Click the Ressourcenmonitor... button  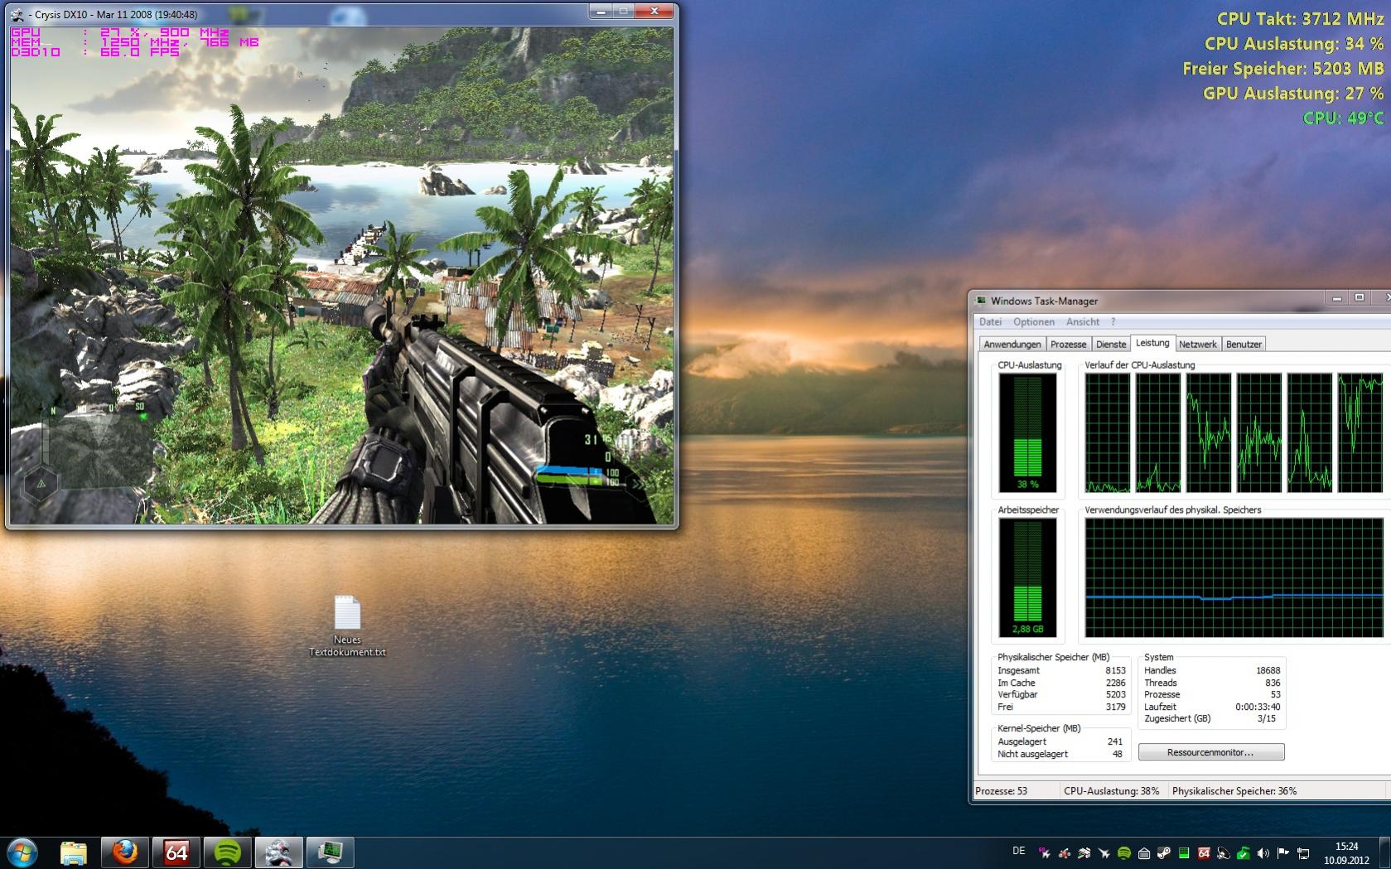[1210, 752]
